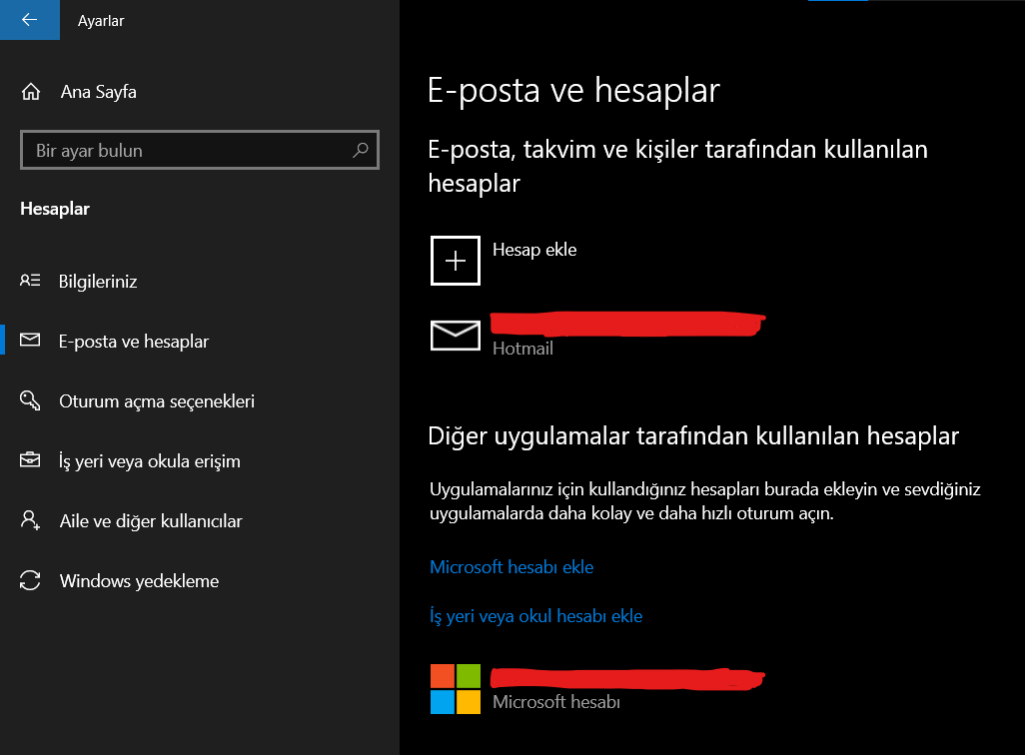Click the Hesaplar sidebar heading
The image size is (1025, 755).
pos(55,209)
